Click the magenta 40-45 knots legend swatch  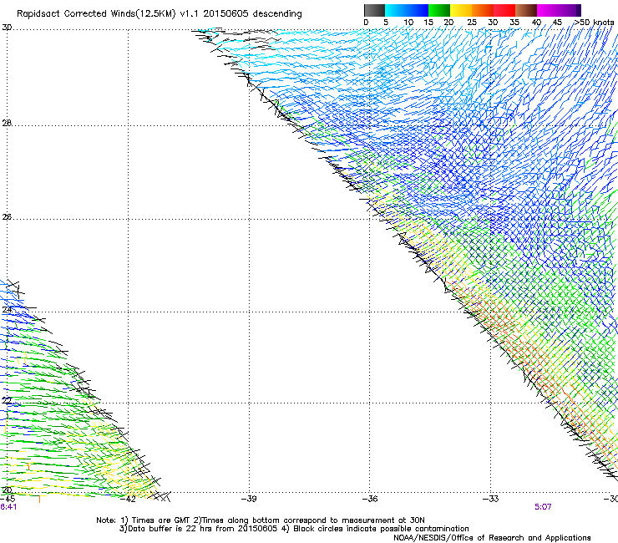pyautogui.click(x=548, y=10)
